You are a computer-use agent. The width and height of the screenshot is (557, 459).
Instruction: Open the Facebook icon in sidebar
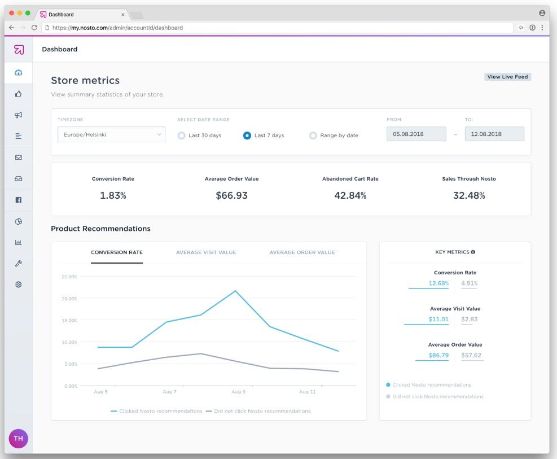[19, 200]
